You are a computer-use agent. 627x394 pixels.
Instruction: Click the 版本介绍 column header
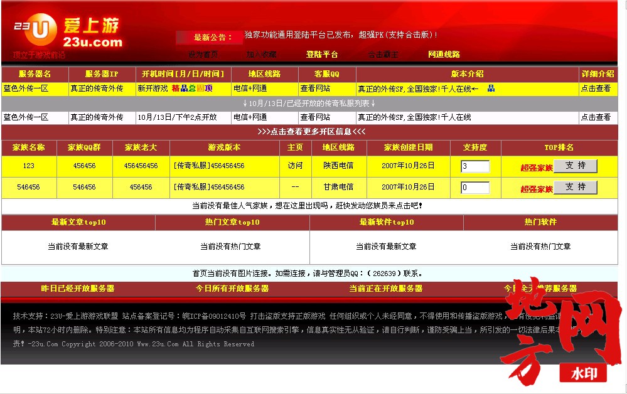[x=468, y=74]
